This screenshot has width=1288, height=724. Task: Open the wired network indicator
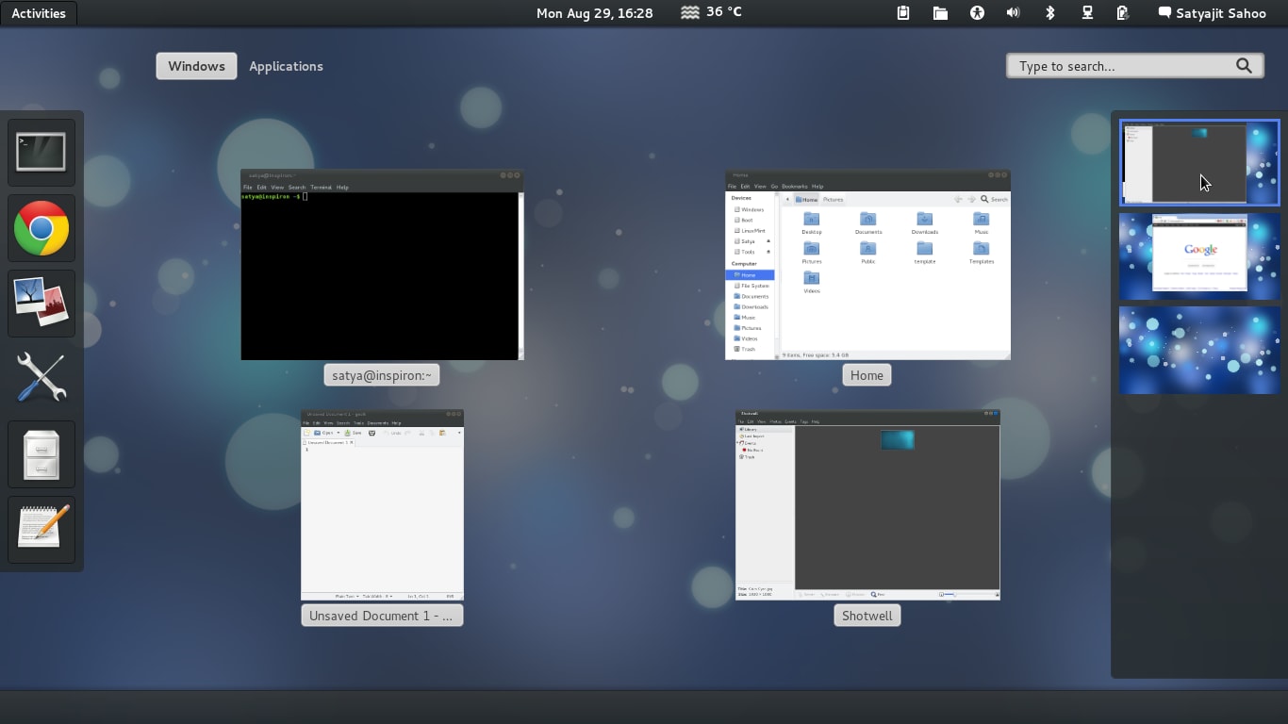point(1087,13)
